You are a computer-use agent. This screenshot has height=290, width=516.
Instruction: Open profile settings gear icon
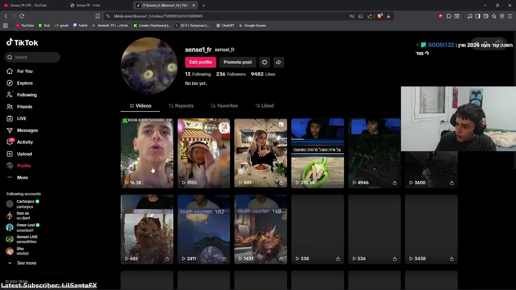point(264,62)
